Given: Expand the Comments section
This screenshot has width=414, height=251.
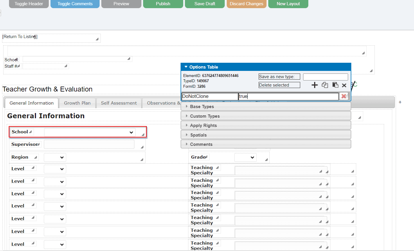Looking at the screenshot, I should pos(266,144).
